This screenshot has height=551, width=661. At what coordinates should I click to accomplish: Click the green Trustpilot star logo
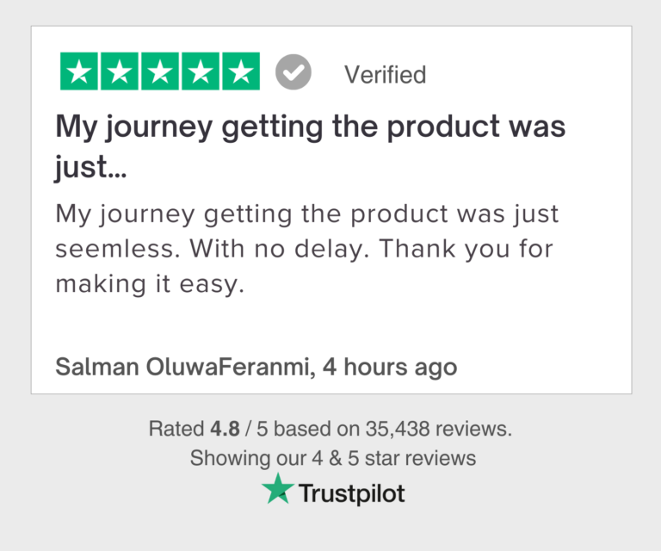coord(278,490)
